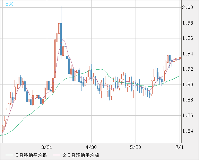Click the green 25-day average legend line
Viewport: 199px width, 160px height.
[x=57, y=155]
